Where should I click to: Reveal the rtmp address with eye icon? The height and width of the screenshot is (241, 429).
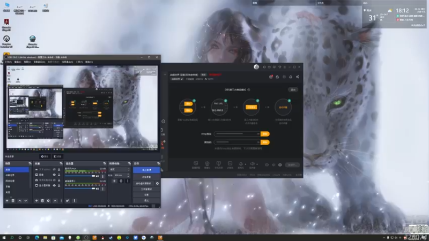click(x=258, y=134)
